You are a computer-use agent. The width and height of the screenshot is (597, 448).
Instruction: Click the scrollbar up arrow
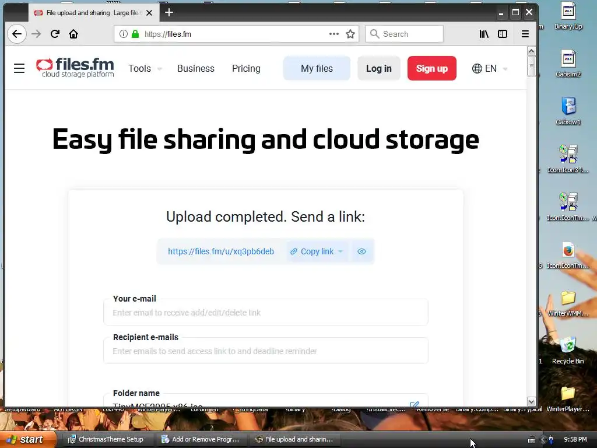point(531,51)
